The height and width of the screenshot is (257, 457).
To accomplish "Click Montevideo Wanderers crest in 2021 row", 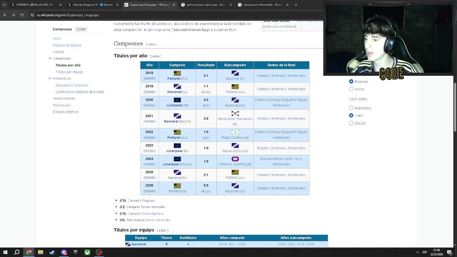I will point(235,114).
